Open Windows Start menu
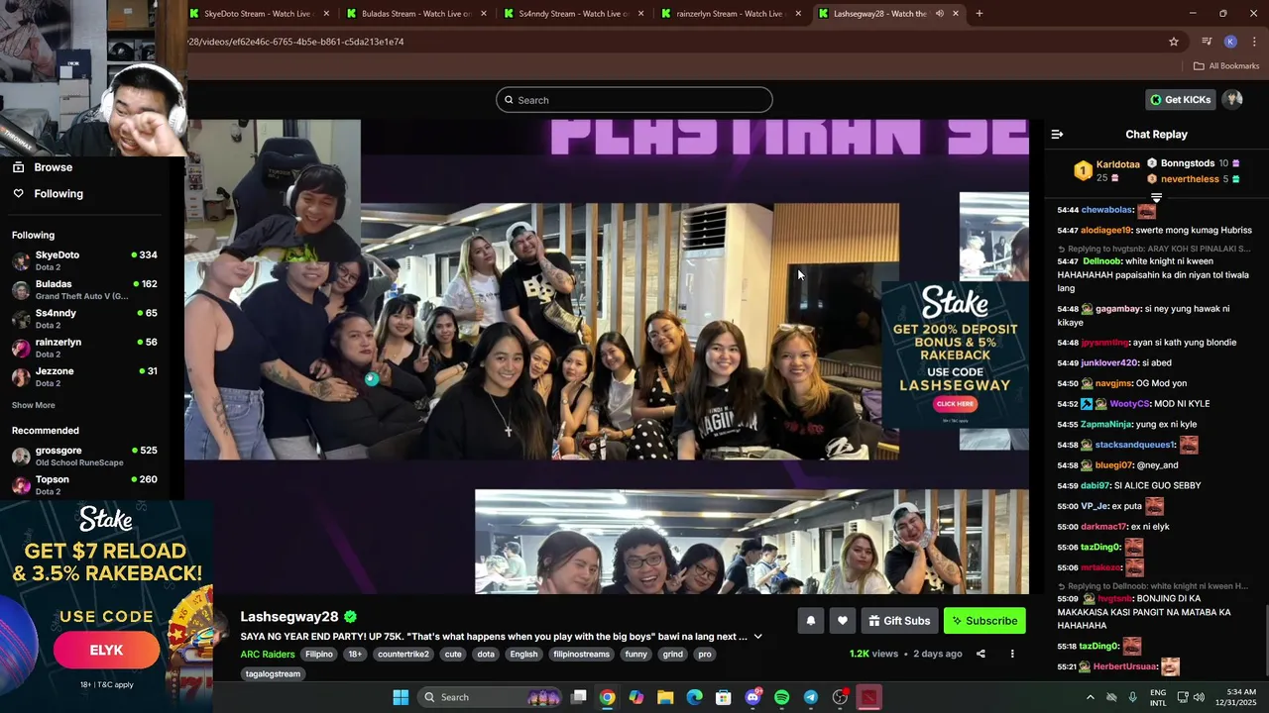This screenshot has height=713, width=1269. pos(401,697)
